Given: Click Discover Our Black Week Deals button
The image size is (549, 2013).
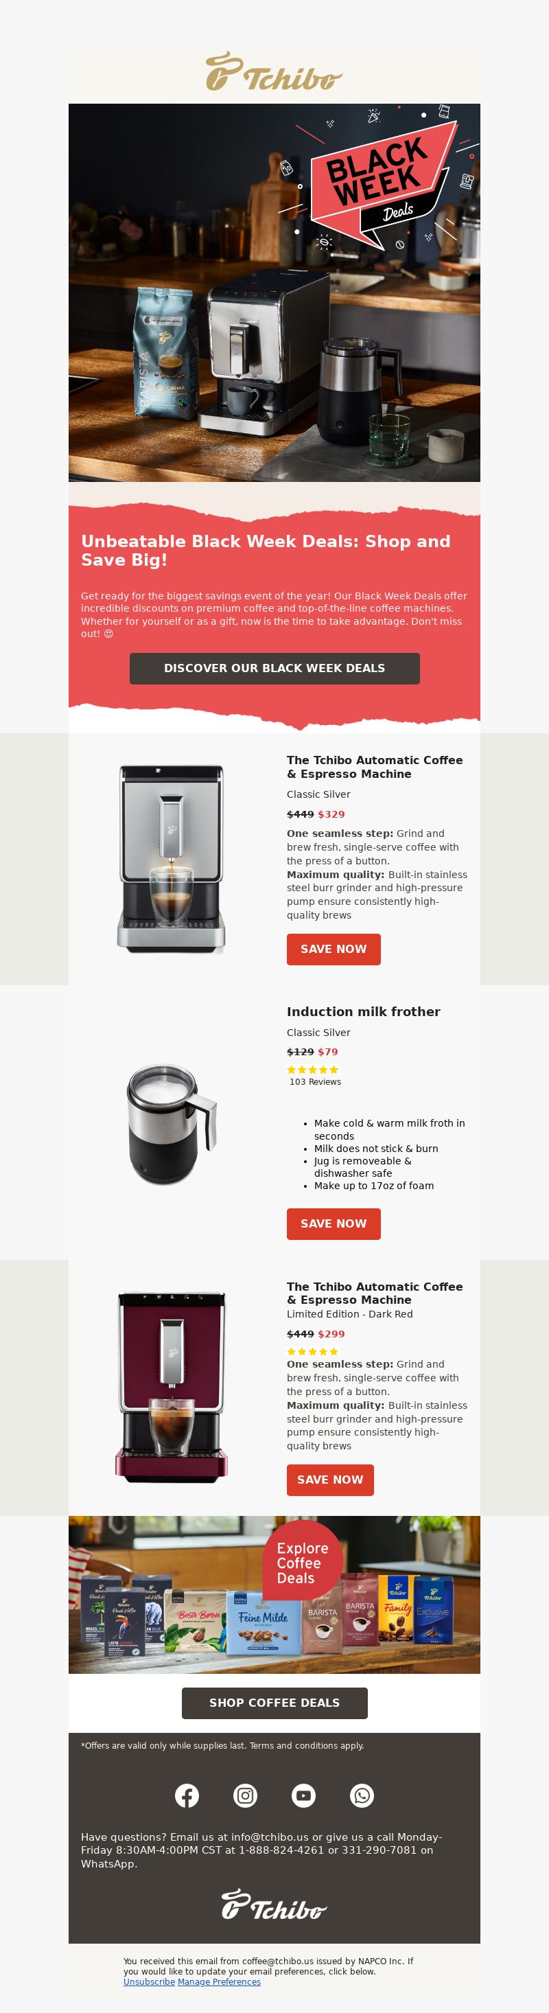Looking at the screenshot, I should pyautogui.click(x=274, y=668).
